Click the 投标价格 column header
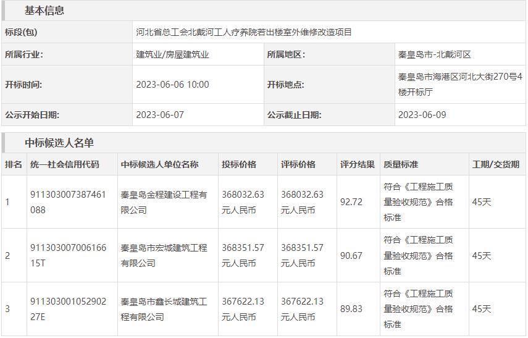Viewport: 528px width, 338px height. coord(239,164)
